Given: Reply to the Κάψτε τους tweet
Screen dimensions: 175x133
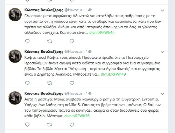Looking at the screenshot, I should (x=27, y=83).
